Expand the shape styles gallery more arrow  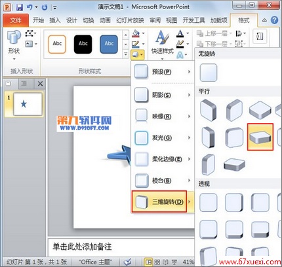[x=126, y=54]
